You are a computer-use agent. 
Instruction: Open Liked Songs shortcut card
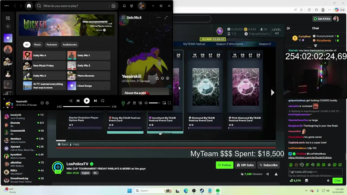pos(89,86)
